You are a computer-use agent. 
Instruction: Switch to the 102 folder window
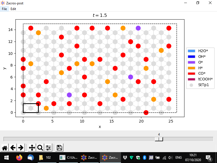(45, 157)
